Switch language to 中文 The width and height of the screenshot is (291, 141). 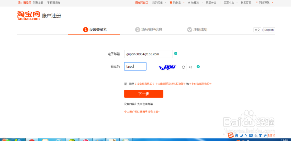[x=257, y=30]
